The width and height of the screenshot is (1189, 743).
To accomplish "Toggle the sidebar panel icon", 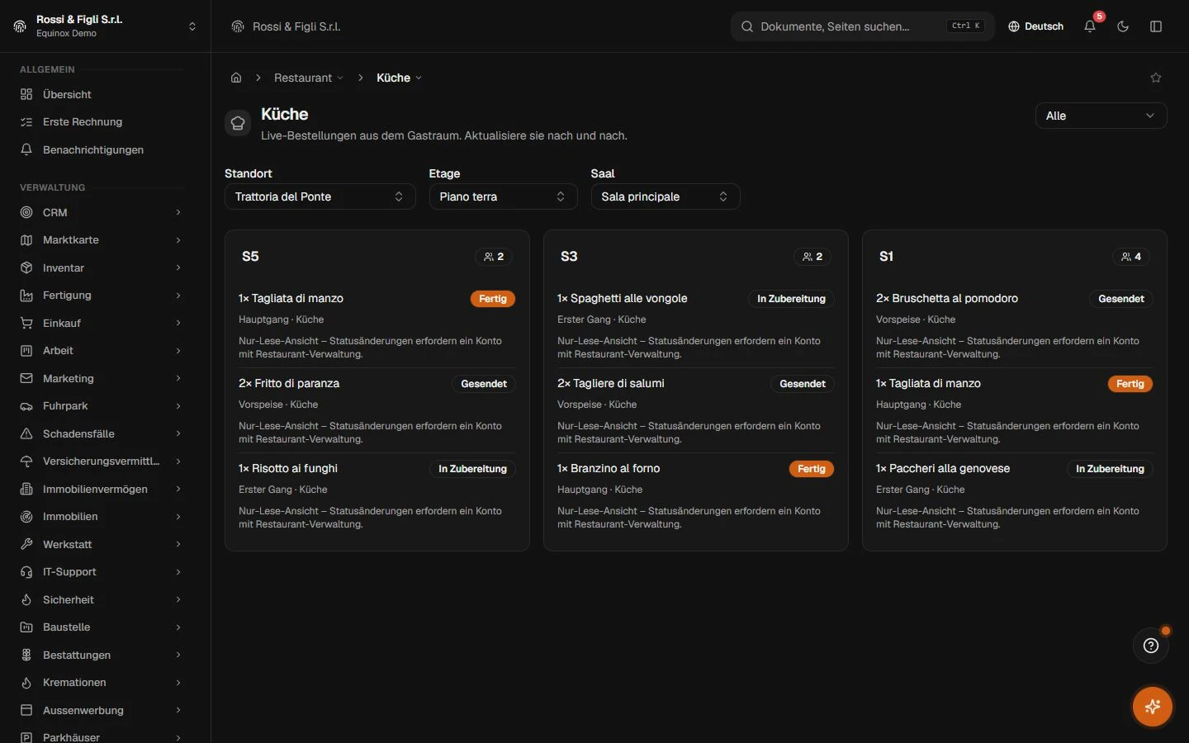I will click(x=1156, y=26).
